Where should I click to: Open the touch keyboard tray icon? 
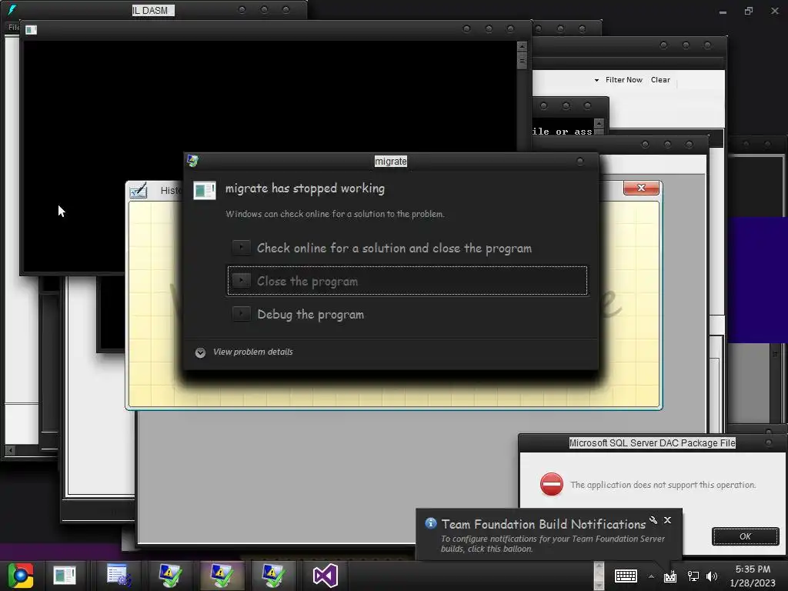pos(626,576)
